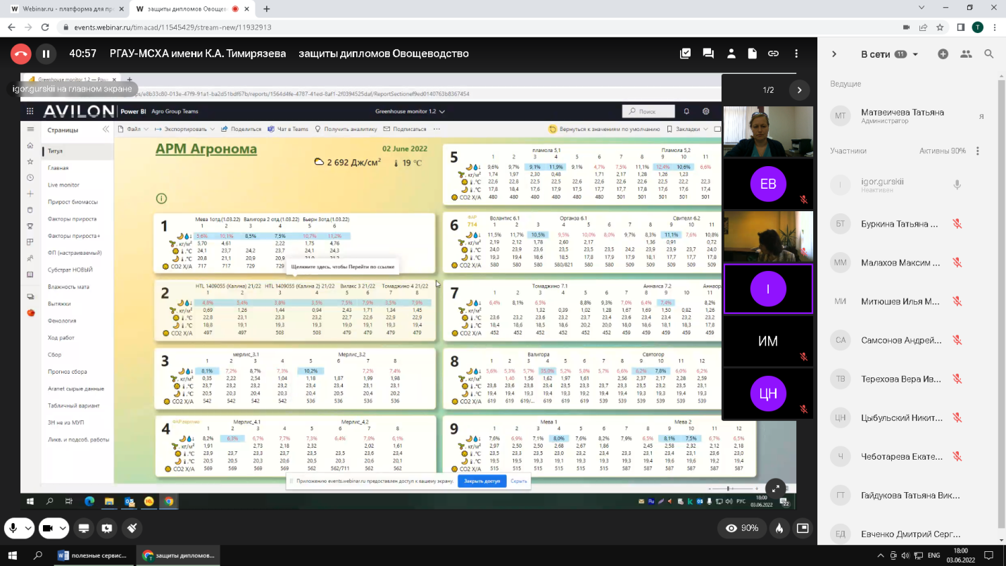Go to next video page arrow
The width and height of the screenshot is (1006, 566).
point(799,90)
